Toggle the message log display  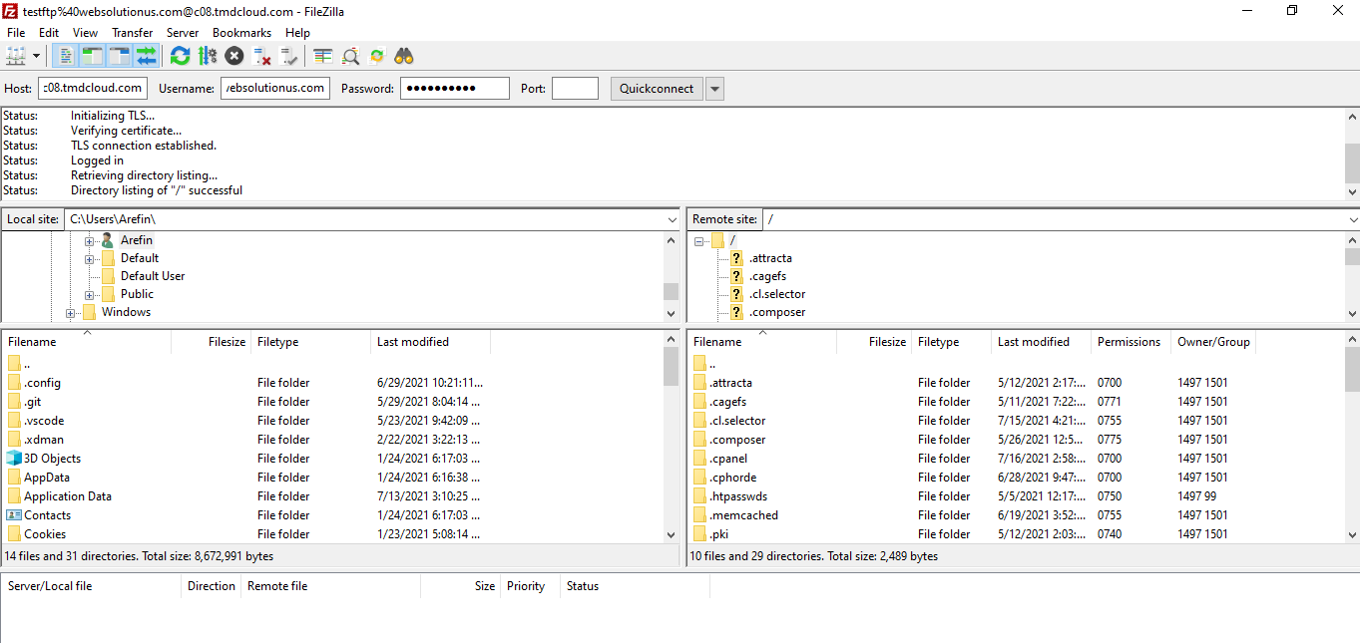[x=66, y=56]
